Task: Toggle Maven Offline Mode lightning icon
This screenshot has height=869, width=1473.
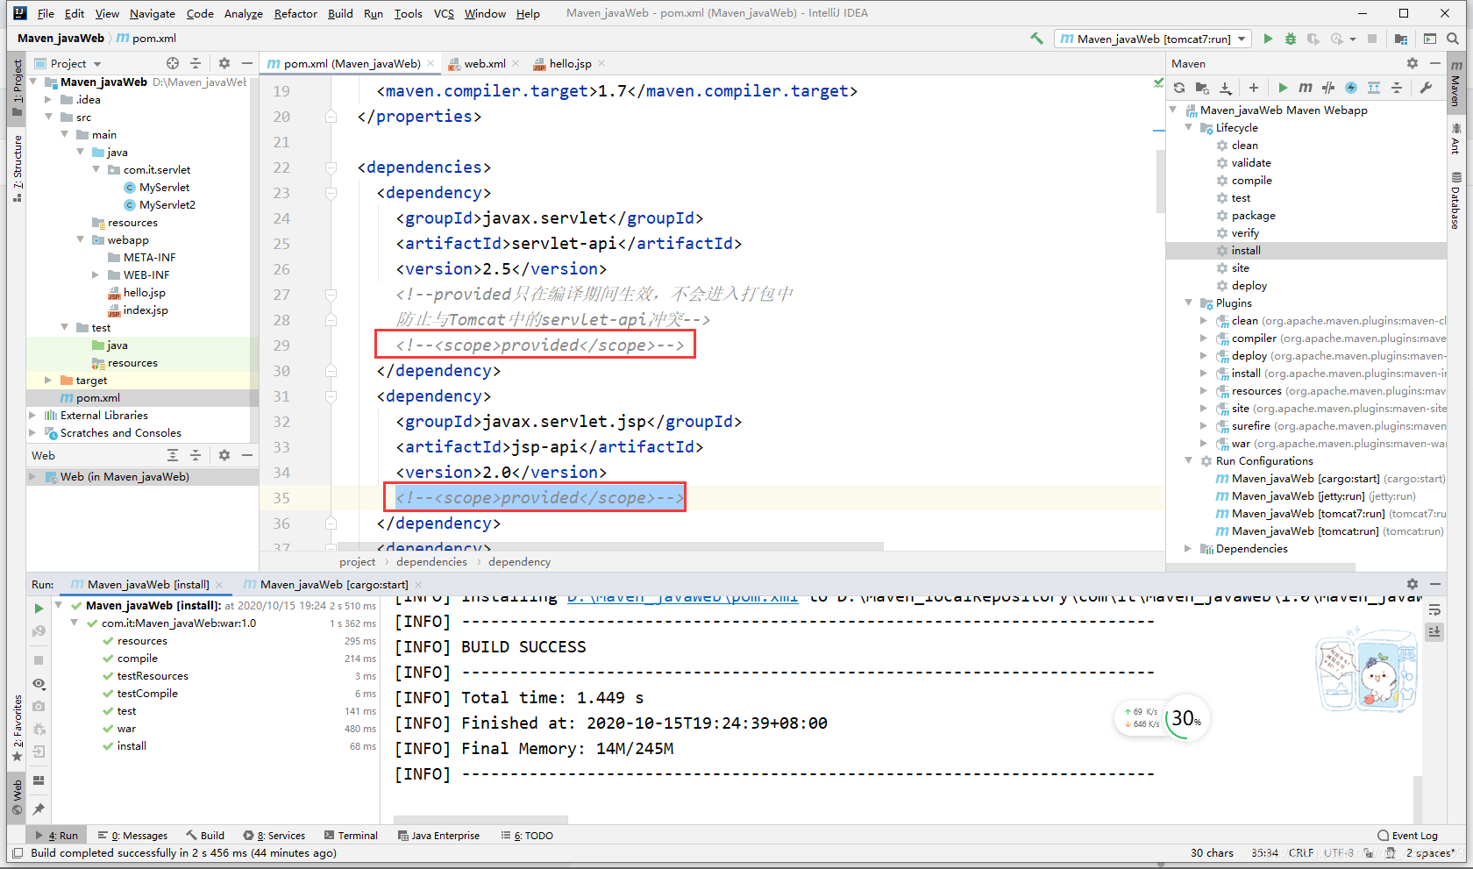Action: click(1351, 88)
